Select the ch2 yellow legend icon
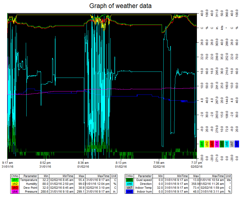 click(x=207, y=144)
